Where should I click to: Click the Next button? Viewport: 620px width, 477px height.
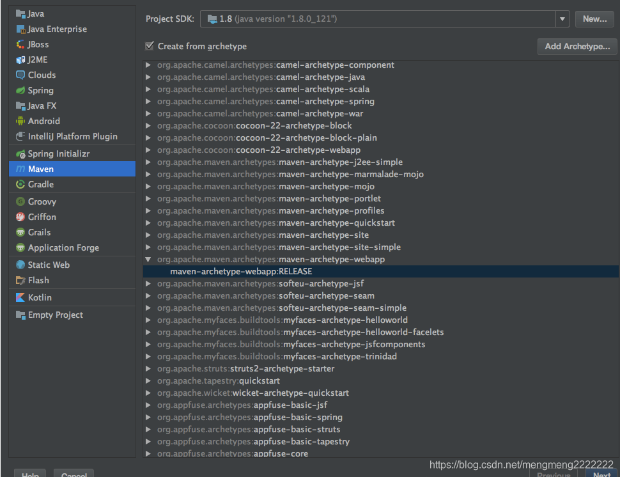601,473
